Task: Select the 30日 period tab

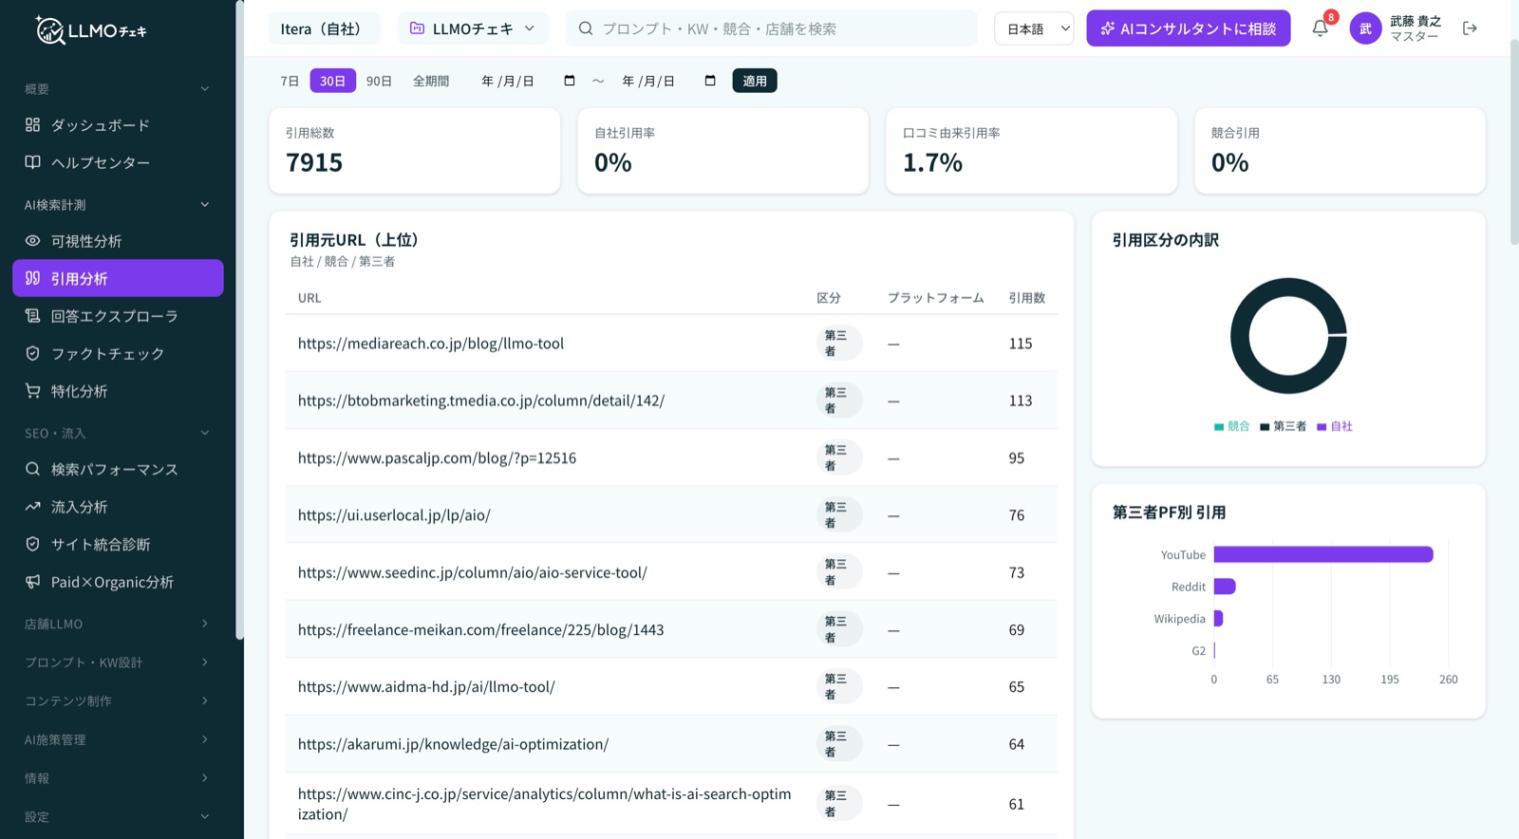Action: [332, 81]
